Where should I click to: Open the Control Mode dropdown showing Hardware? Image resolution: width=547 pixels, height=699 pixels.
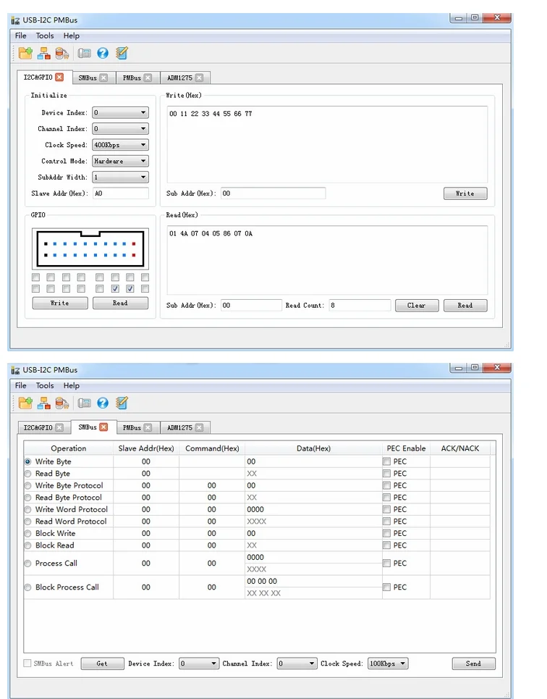[x=120, y=162]
